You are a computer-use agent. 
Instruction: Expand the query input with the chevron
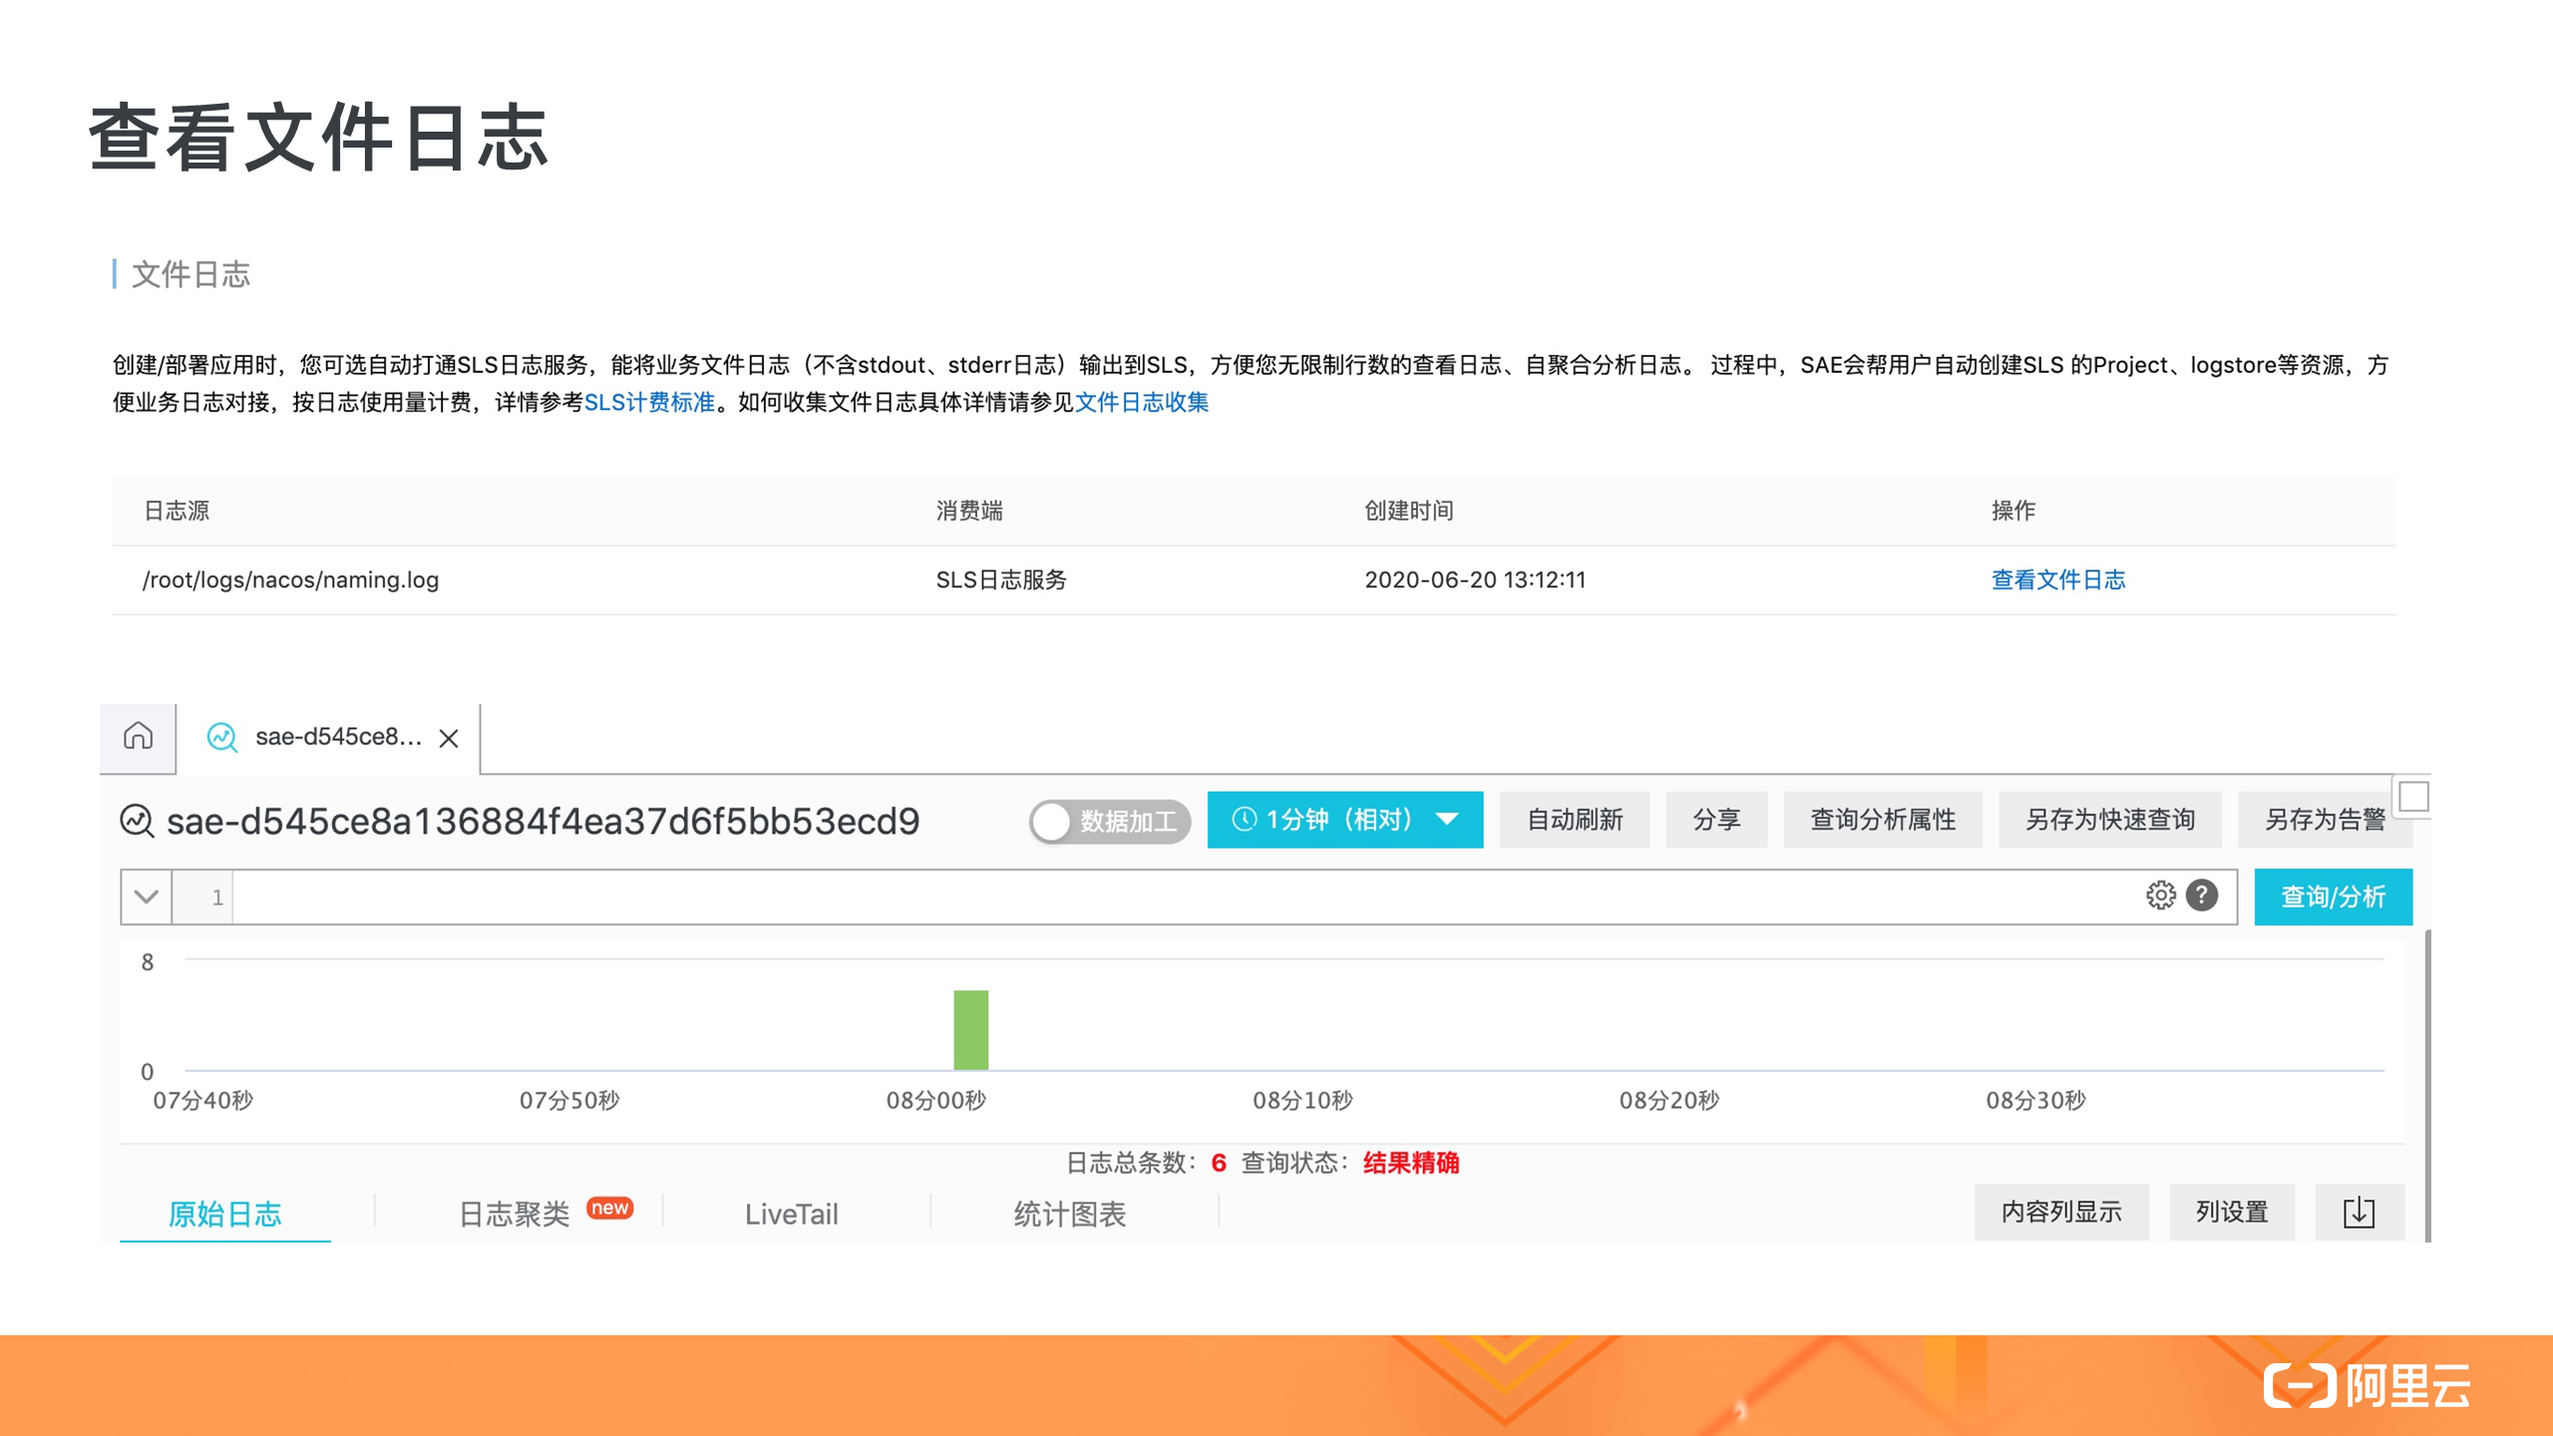(x=145, y=896)
